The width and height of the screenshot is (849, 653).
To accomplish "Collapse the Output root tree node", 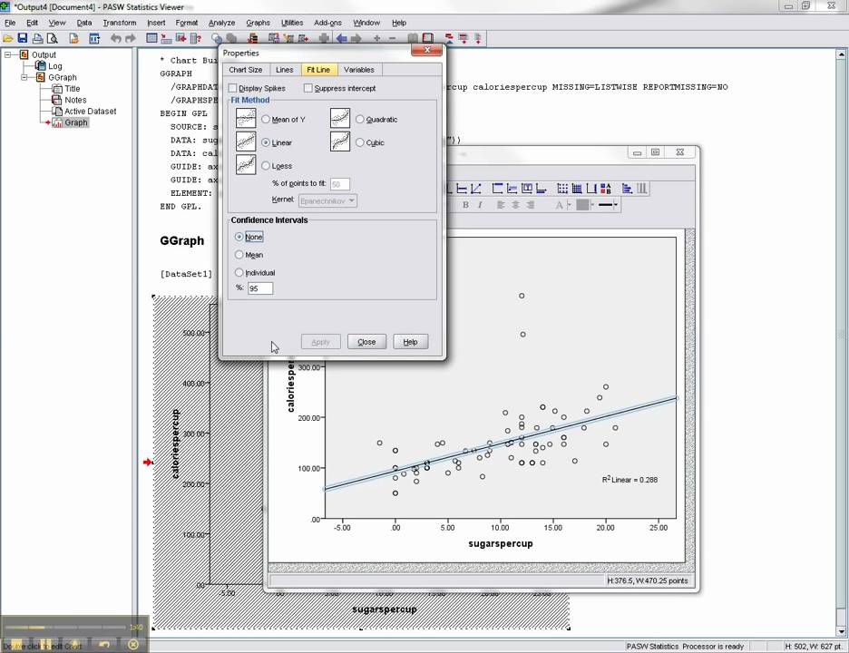I will tap(8, 54).
